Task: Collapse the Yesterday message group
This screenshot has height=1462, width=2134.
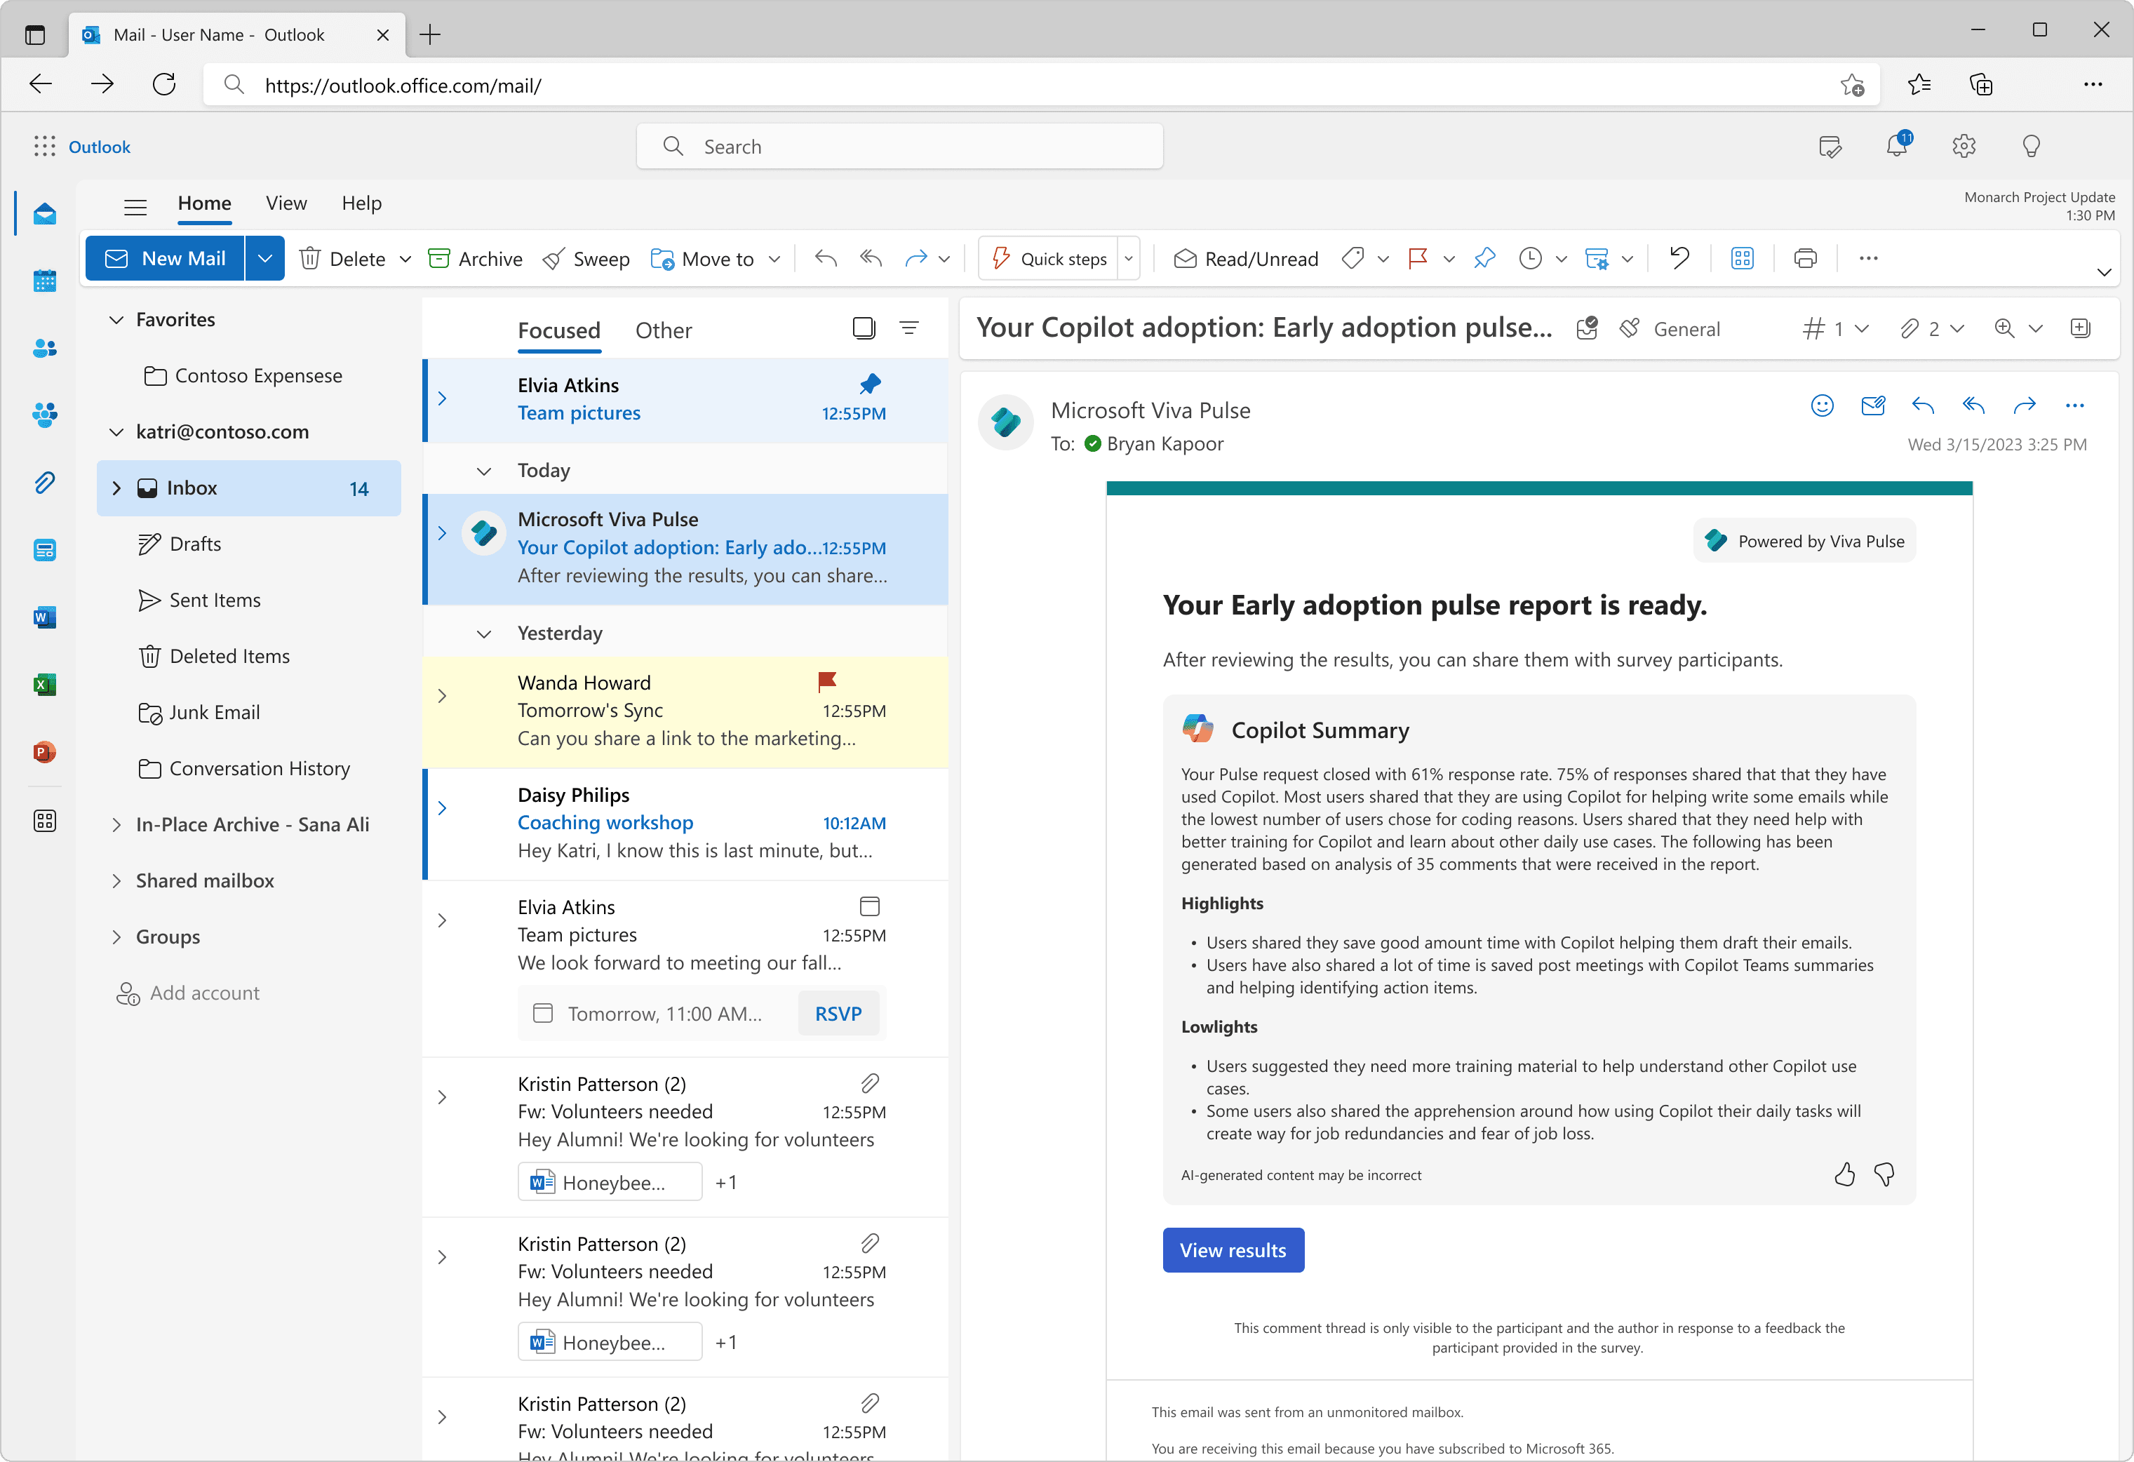Action: pyautogui.click(x=484, y=633)
